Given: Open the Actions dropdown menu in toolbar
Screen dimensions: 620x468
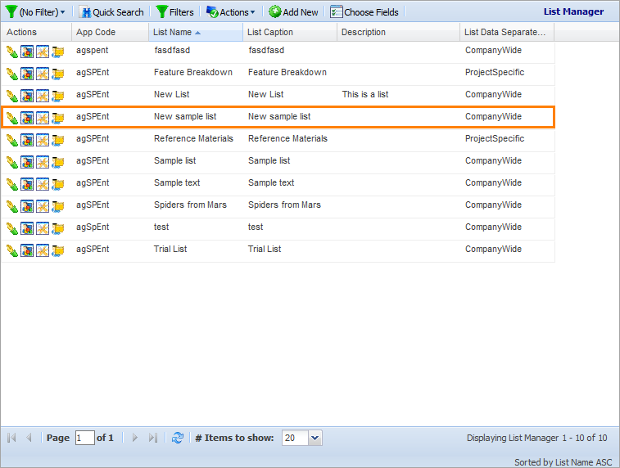Looking at the screenshot, I should click(231, 12).
